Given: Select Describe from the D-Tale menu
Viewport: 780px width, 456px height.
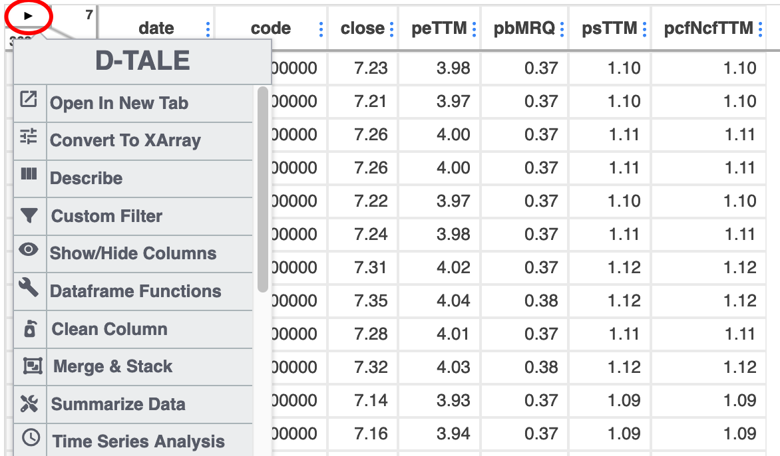Looking at the screenshot, I should (87, 178).
